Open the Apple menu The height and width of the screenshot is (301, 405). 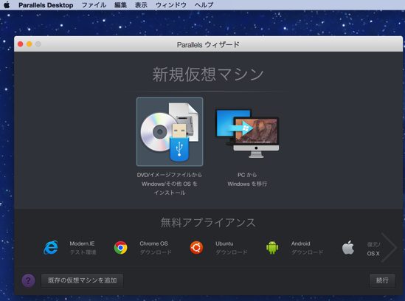coord(7,5)
